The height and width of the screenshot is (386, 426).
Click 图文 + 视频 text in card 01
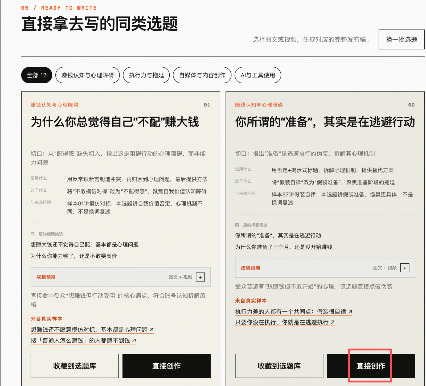181,277
